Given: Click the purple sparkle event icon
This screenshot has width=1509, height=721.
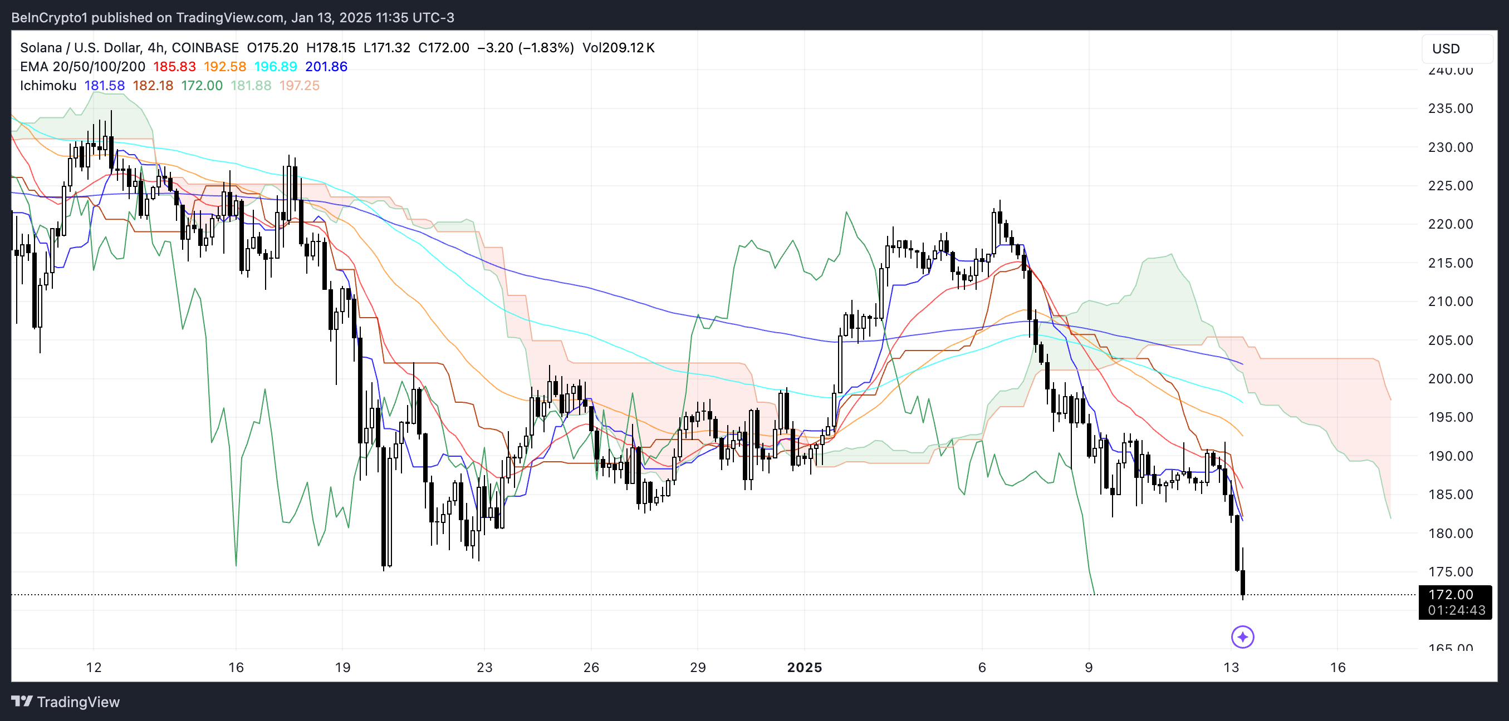Looking at the screenshot, I should (1242, 637).
